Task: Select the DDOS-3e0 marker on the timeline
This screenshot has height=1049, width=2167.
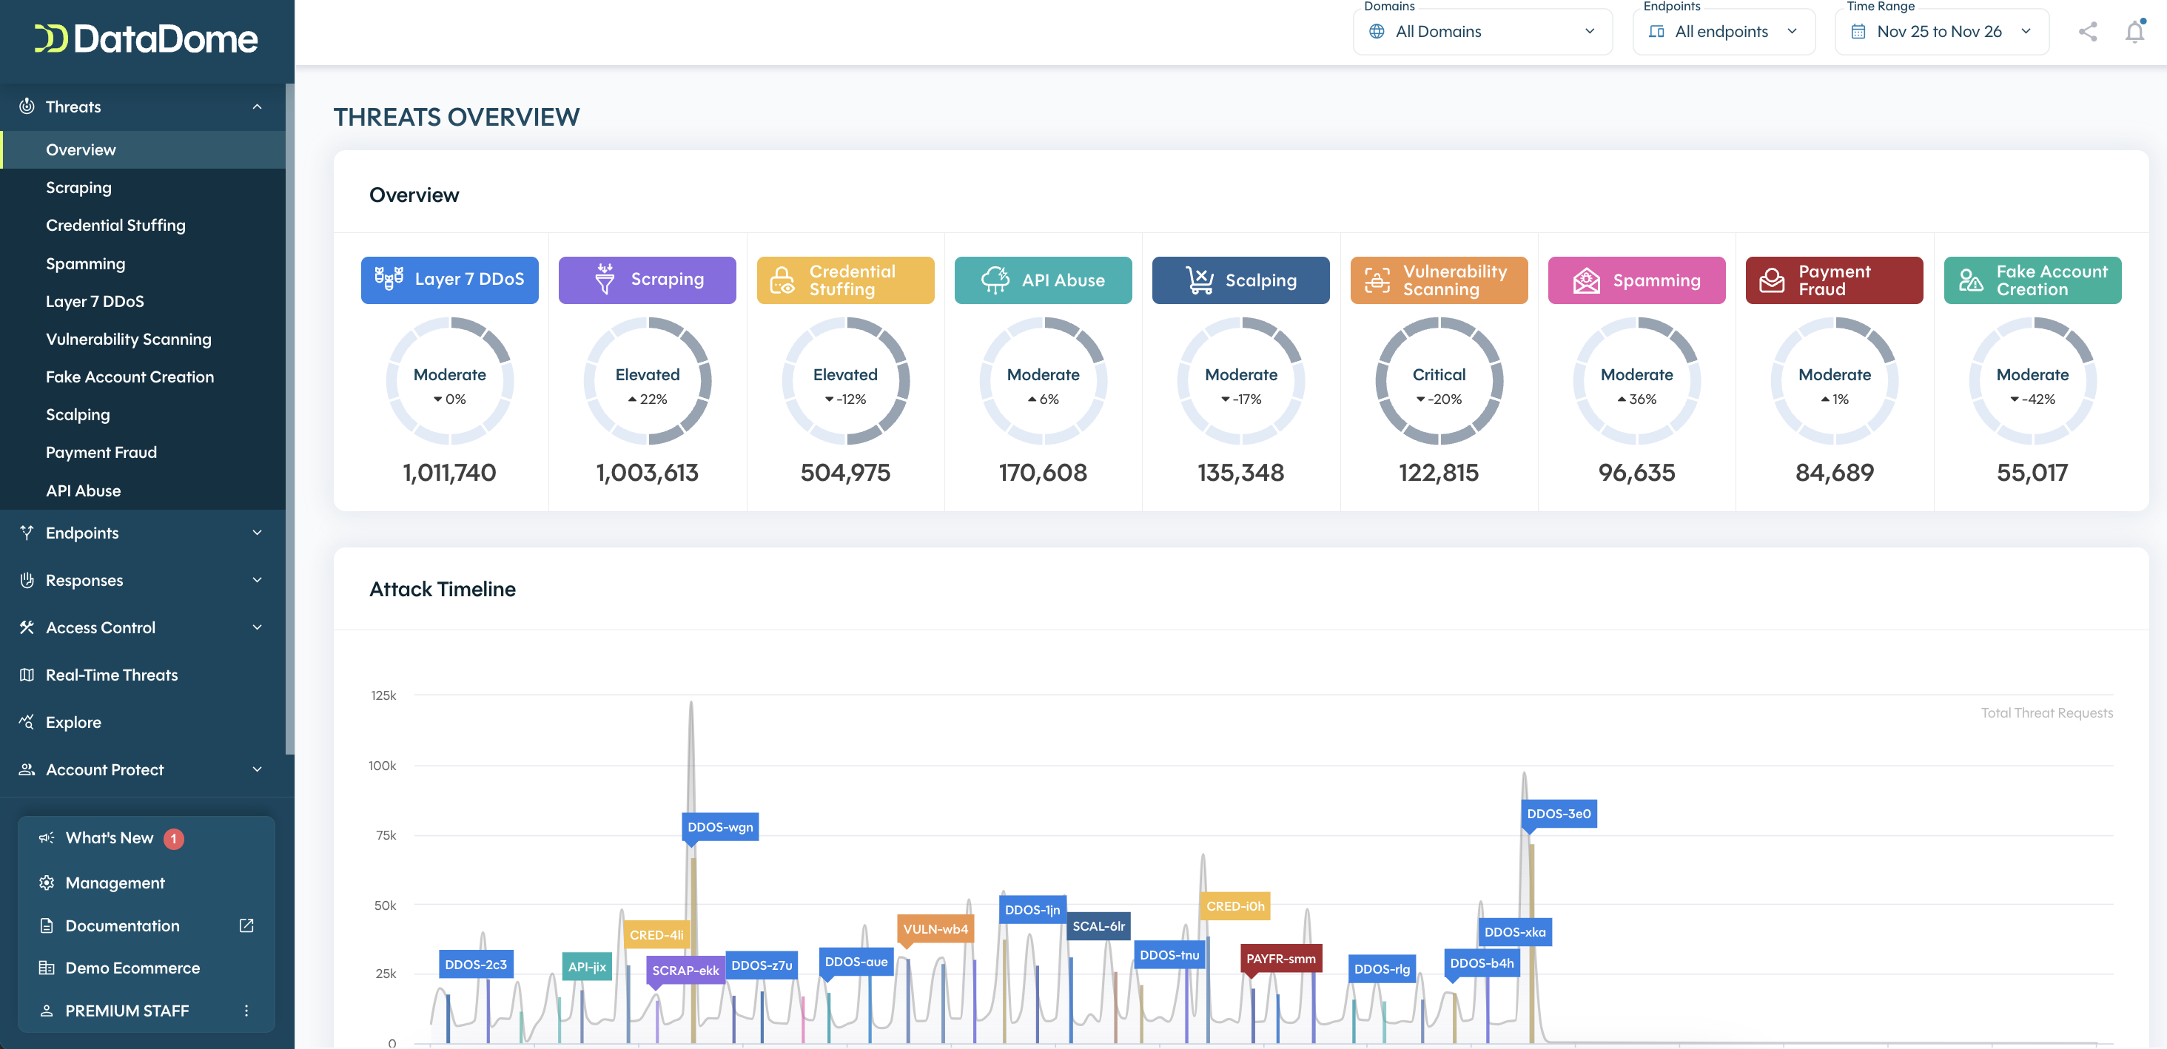Action: point(1558,814)
